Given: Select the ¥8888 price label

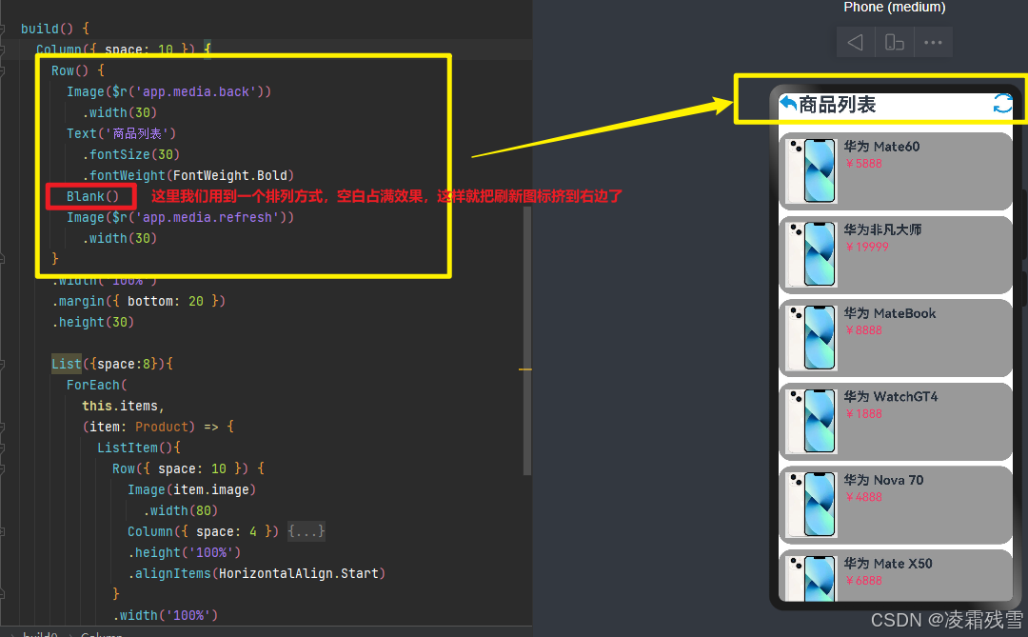Looking at the screenshot, I should click(x=863, y=330).
